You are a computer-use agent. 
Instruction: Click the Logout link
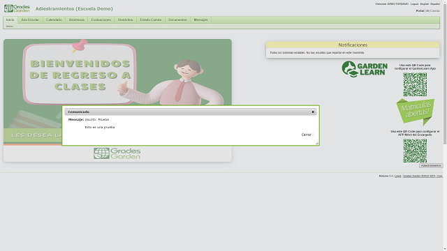[x=414, y=4]
